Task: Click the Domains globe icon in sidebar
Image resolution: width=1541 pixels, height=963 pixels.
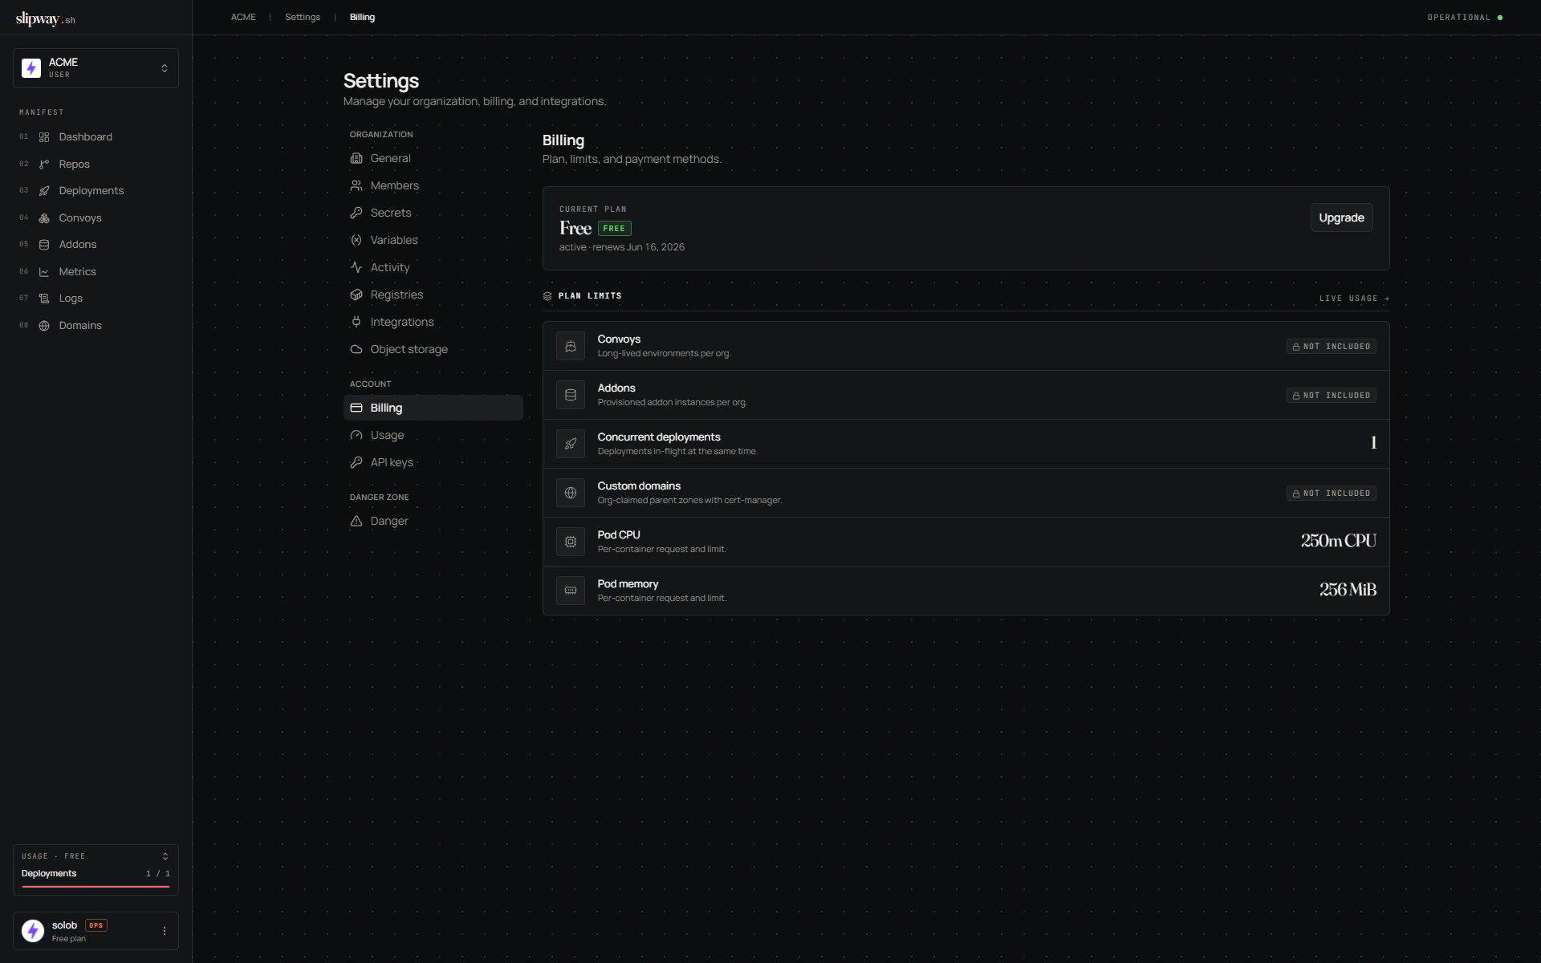Action: coord(44,326)
